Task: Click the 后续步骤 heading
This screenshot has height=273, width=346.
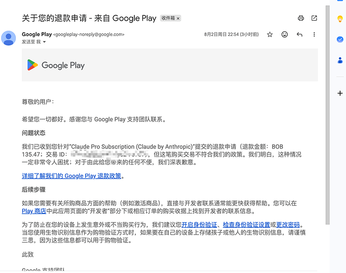Action: (33, 189)
